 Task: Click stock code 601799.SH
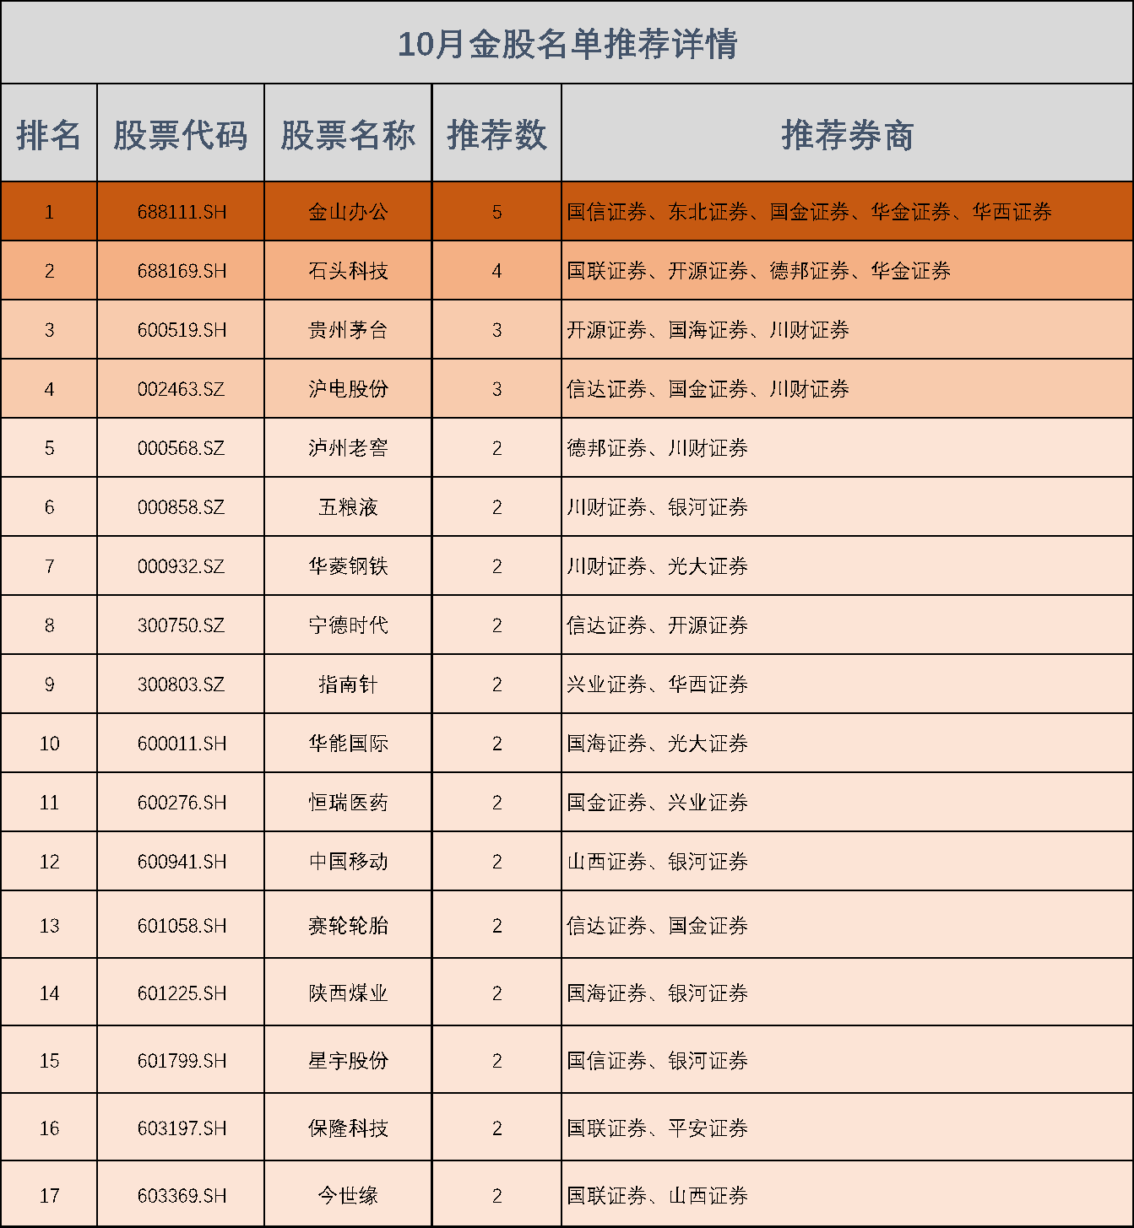click(x=182, y=1061)
